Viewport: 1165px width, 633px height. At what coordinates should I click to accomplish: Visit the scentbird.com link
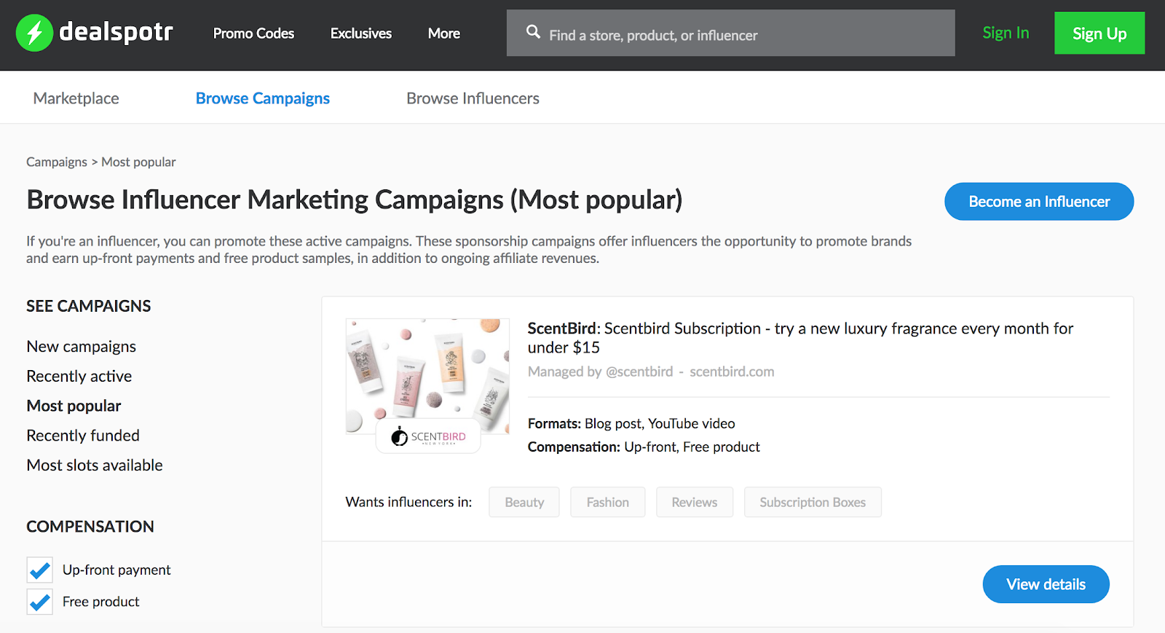point(732,371)
